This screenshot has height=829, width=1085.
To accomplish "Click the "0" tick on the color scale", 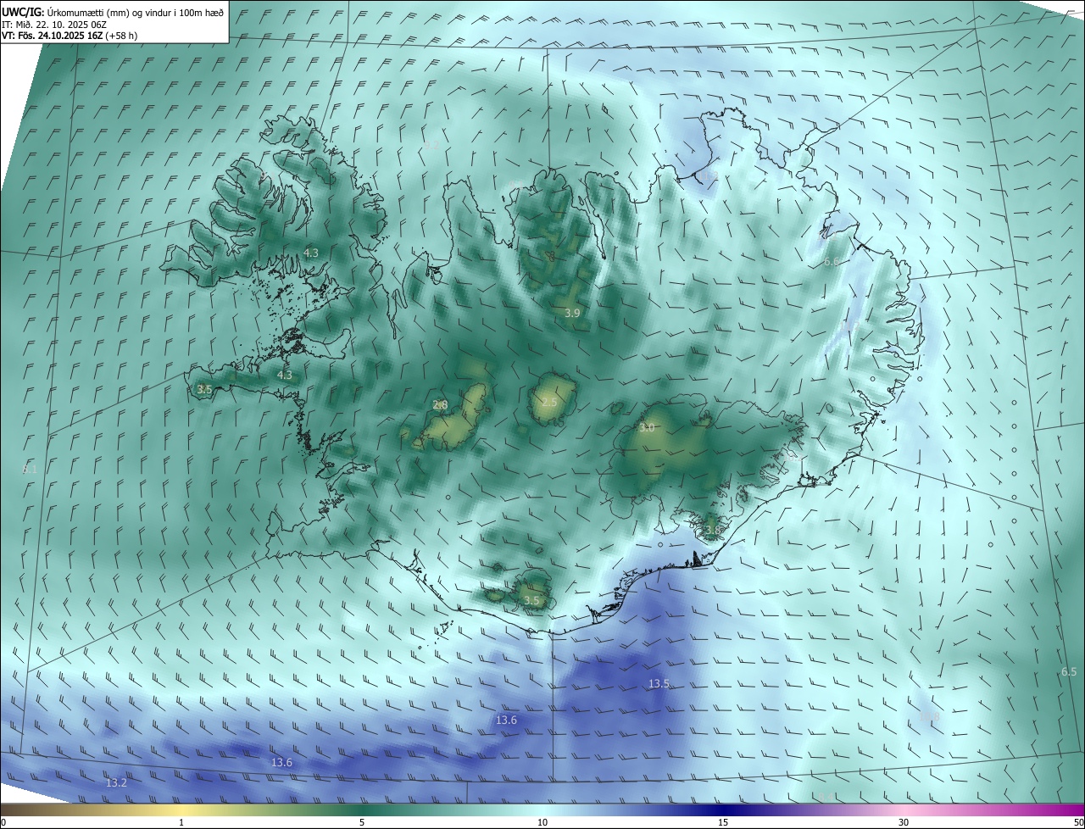I will (x=3, y=822).
